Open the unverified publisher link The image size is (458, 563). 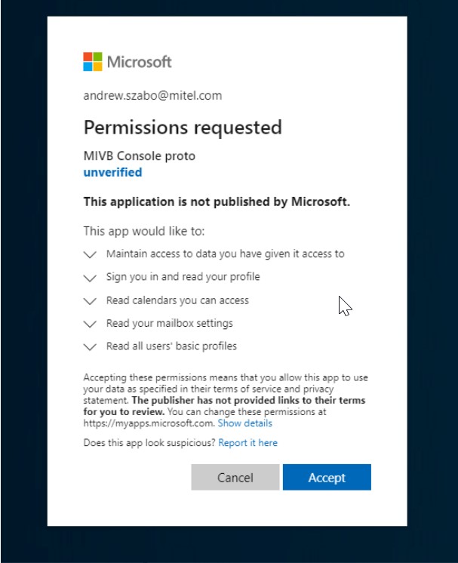click(x=112, y=172)
